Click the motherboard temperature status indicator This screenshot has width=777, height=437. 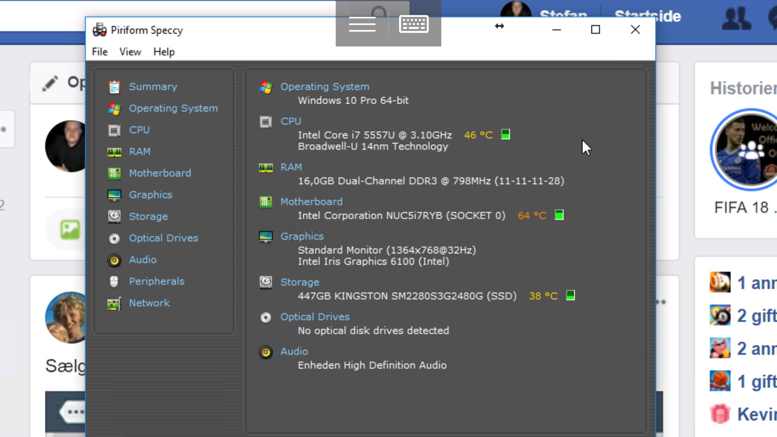click(559, 215)
